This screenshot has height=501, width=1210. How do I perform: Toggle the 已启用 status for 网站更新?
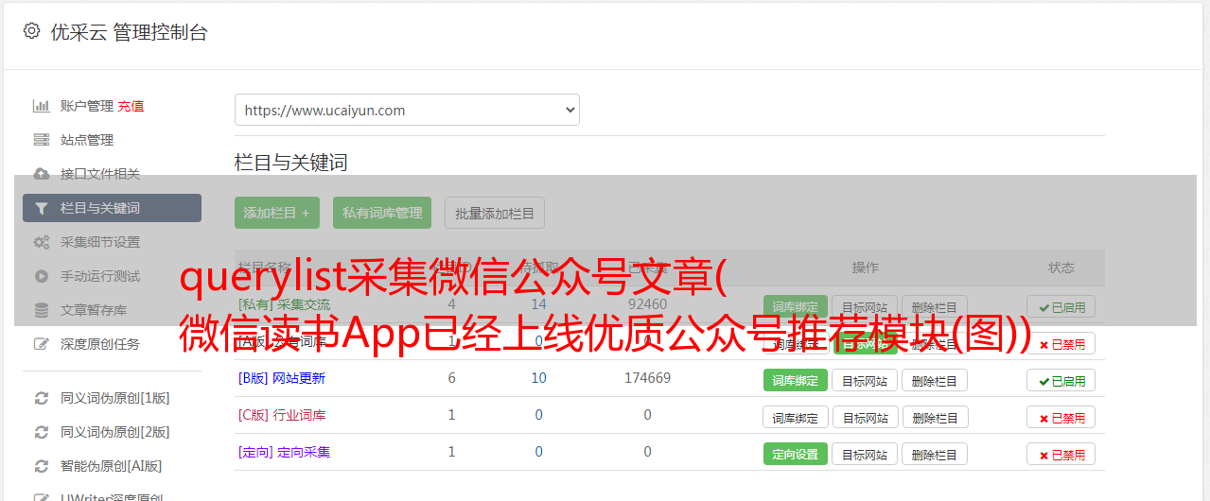(1061, 380)
